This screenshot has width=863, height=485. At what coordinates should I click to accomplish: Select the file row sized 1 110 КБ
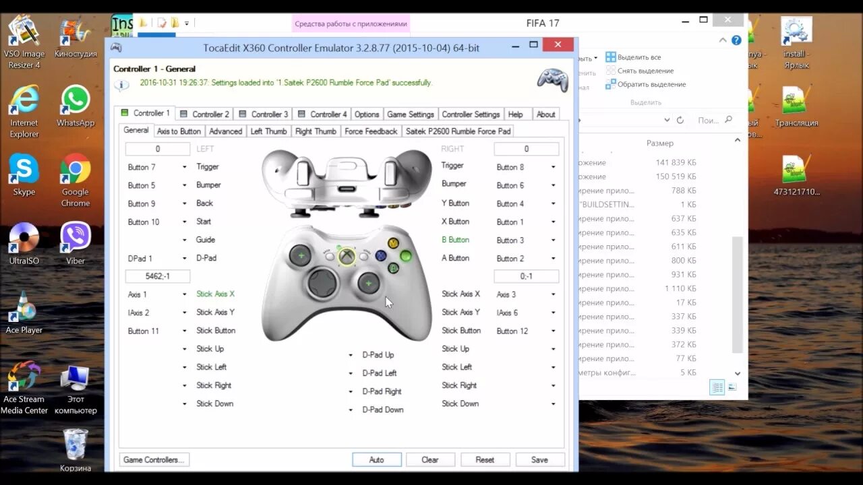click(637, 288)
